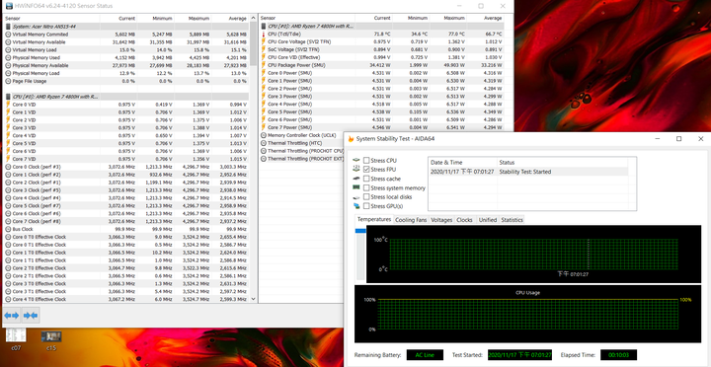711x367 pixels.
Task: Click the expand columns arrows button in HWiNFO
Action: click(x=12, y=316)
